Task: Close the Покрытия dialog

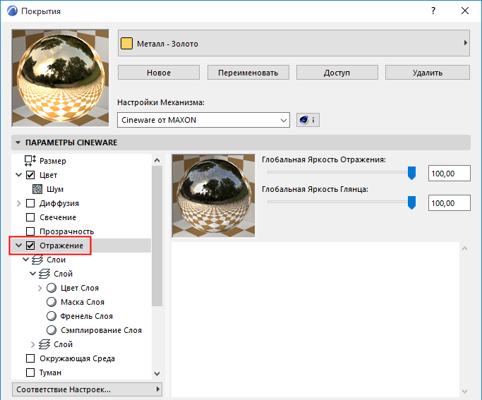Action: pyautogui.click(x=465, y=11)
